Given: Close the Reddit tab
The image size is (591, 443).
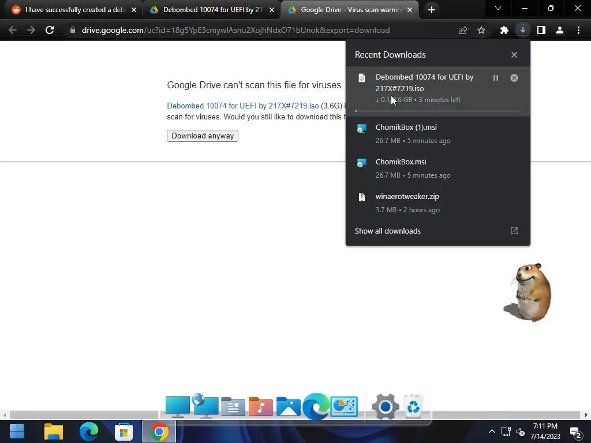Looking at the screenshot, I should coord(134,10).
